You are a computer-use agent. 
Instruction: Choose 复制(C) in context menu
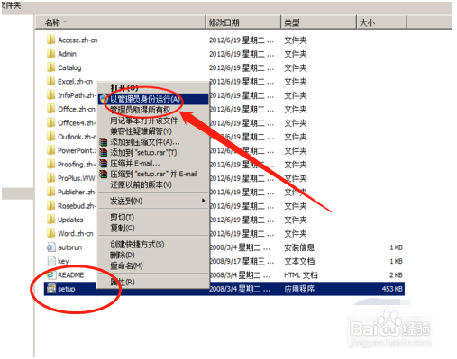click(154, 228)
